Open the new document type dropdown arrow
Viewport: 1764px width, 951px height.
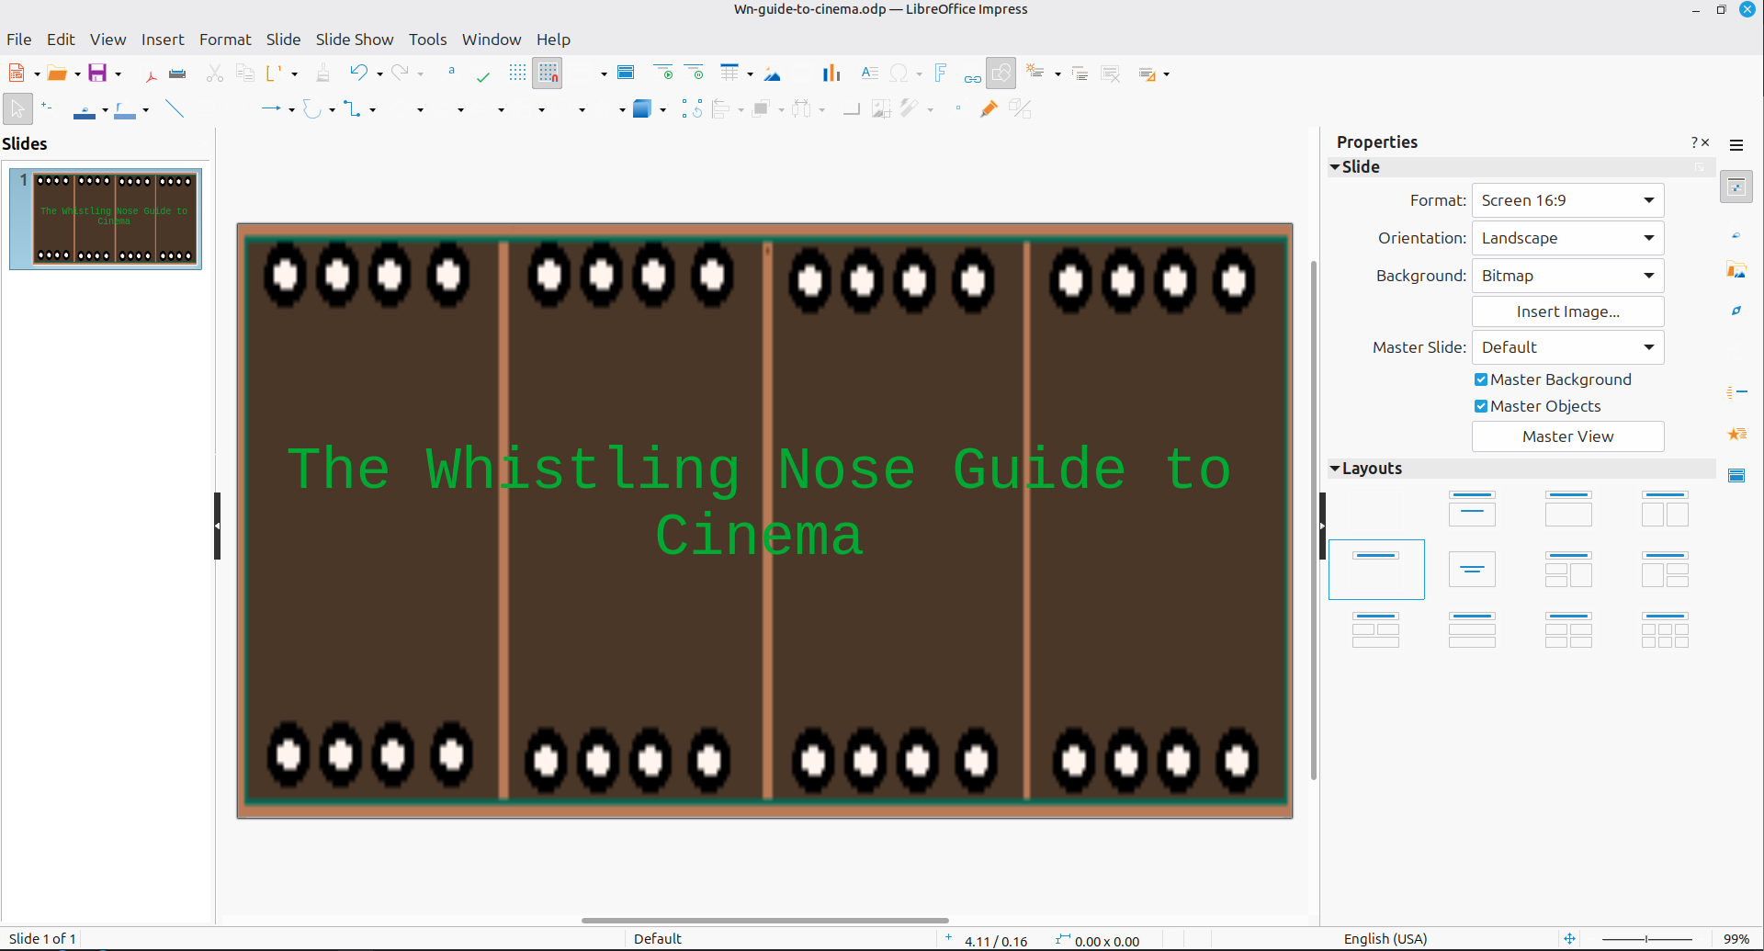click(37, 74)
